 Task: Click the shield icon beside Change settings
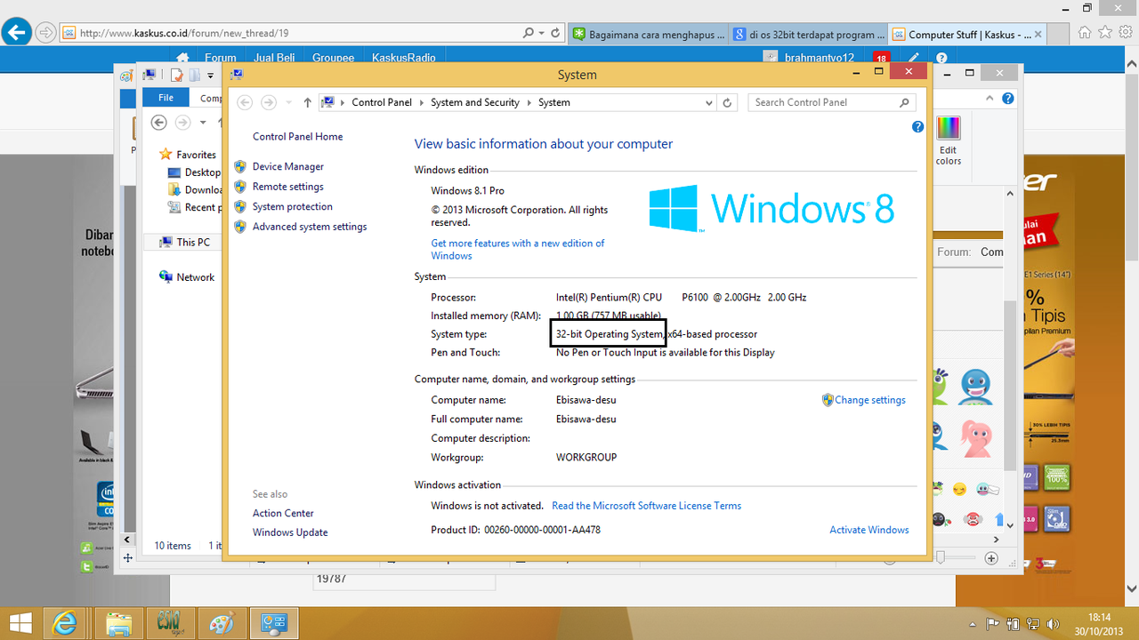pyautogui.click(x=828, y=400)
